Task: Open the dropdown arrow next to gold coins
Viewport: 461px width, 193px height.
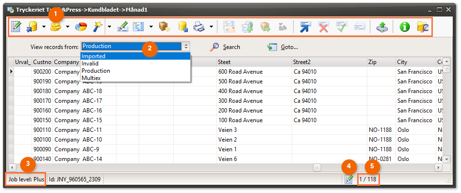Action: click(67, 27)
